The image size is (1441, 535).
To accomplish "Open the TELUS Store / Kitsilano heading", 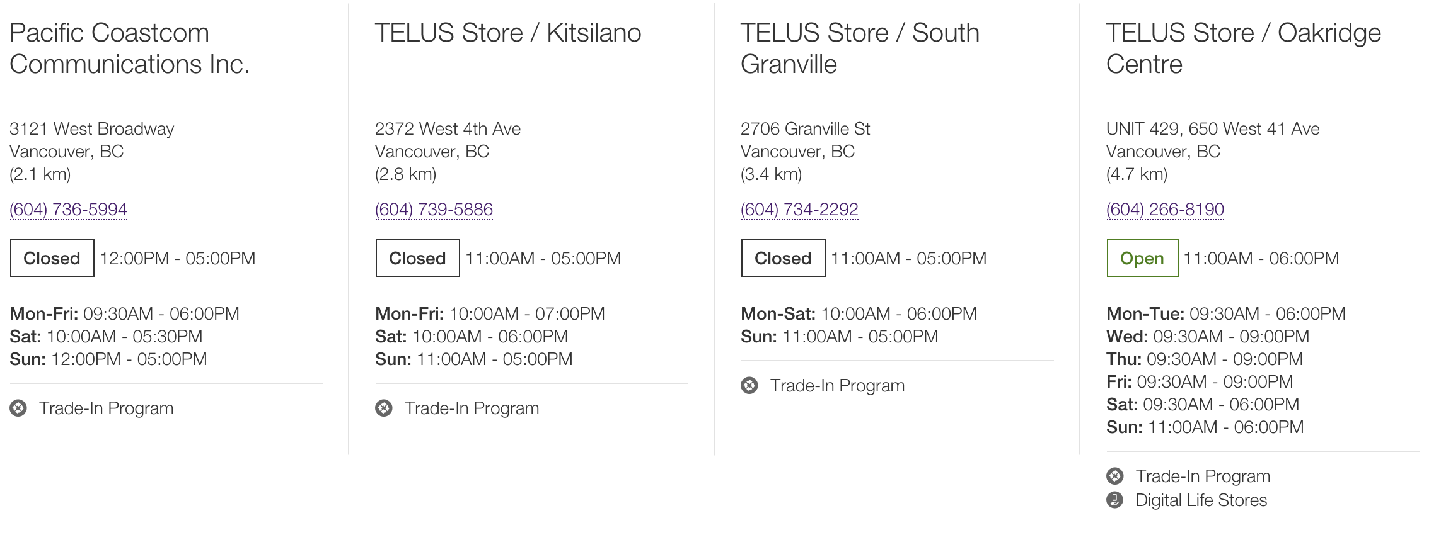I will [508, 33].
